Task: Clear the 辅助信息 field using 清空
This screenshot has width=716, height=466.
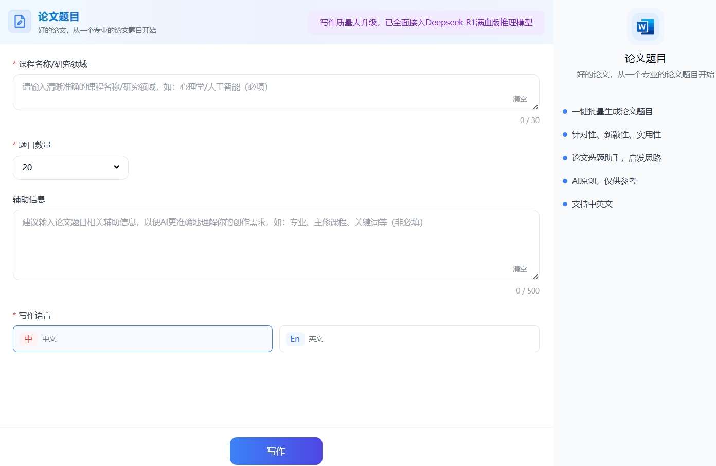Action: tap(520, 269)
